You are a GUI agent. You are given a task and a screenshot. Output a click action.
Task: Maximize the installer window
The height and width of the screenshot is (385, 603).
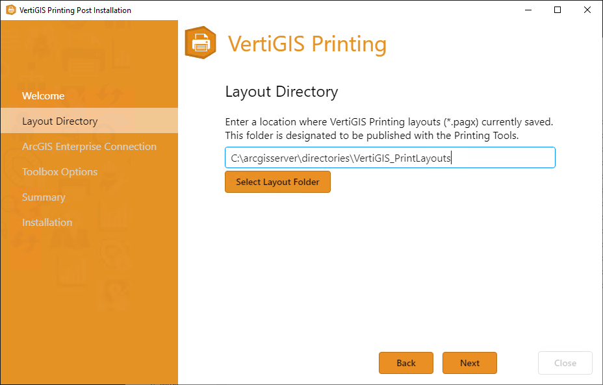click(x=557, y=10)
